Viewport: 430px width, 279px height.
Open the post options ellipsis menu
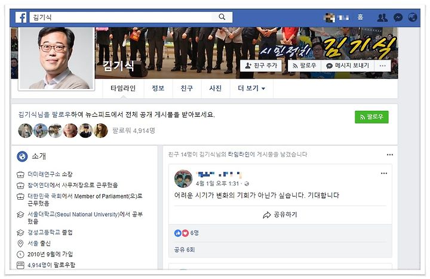pos(384,173)
